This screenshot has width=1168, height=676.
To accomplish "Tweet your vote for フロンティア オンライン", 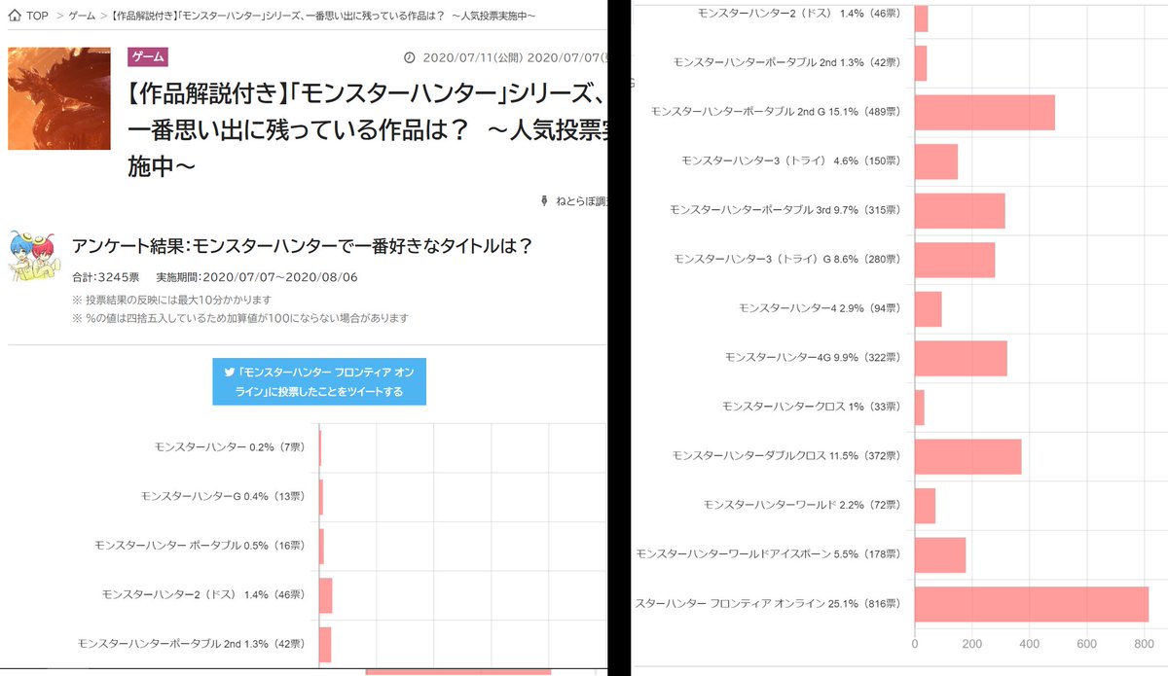I will click(x=319, y=382).
